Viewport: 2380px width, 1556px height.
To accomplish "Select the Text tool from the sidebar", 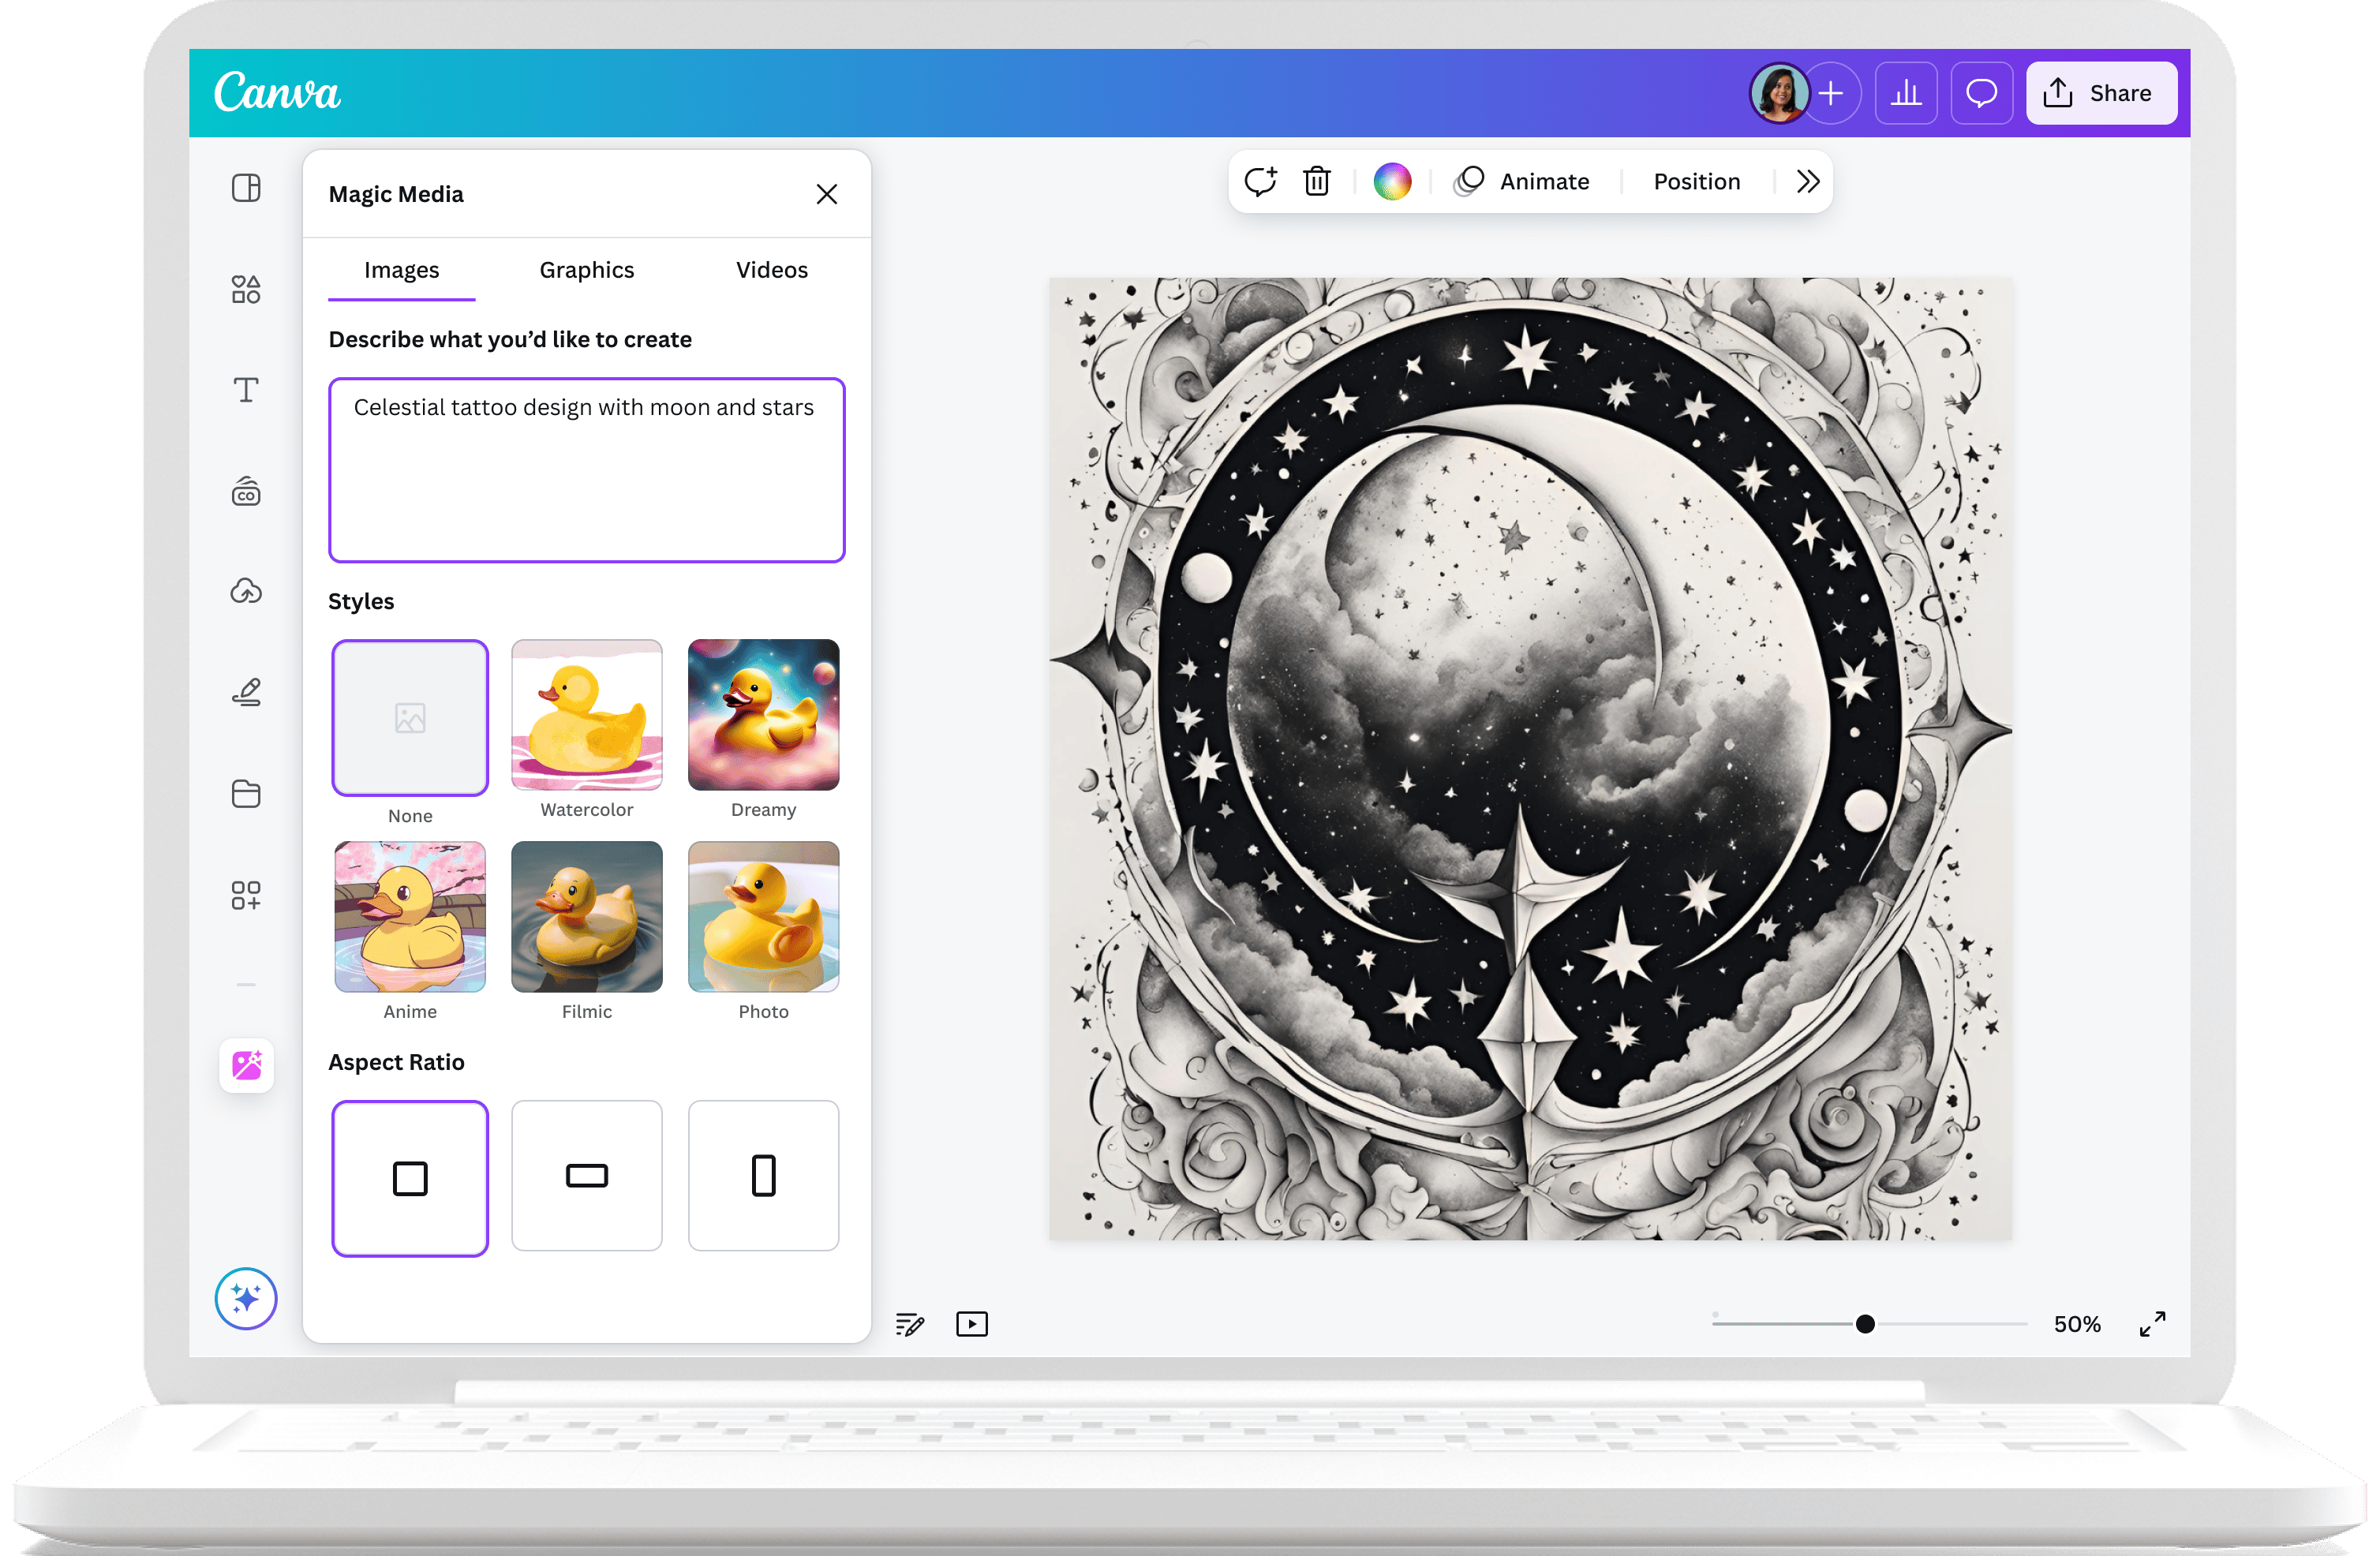I will pos(245,390).
